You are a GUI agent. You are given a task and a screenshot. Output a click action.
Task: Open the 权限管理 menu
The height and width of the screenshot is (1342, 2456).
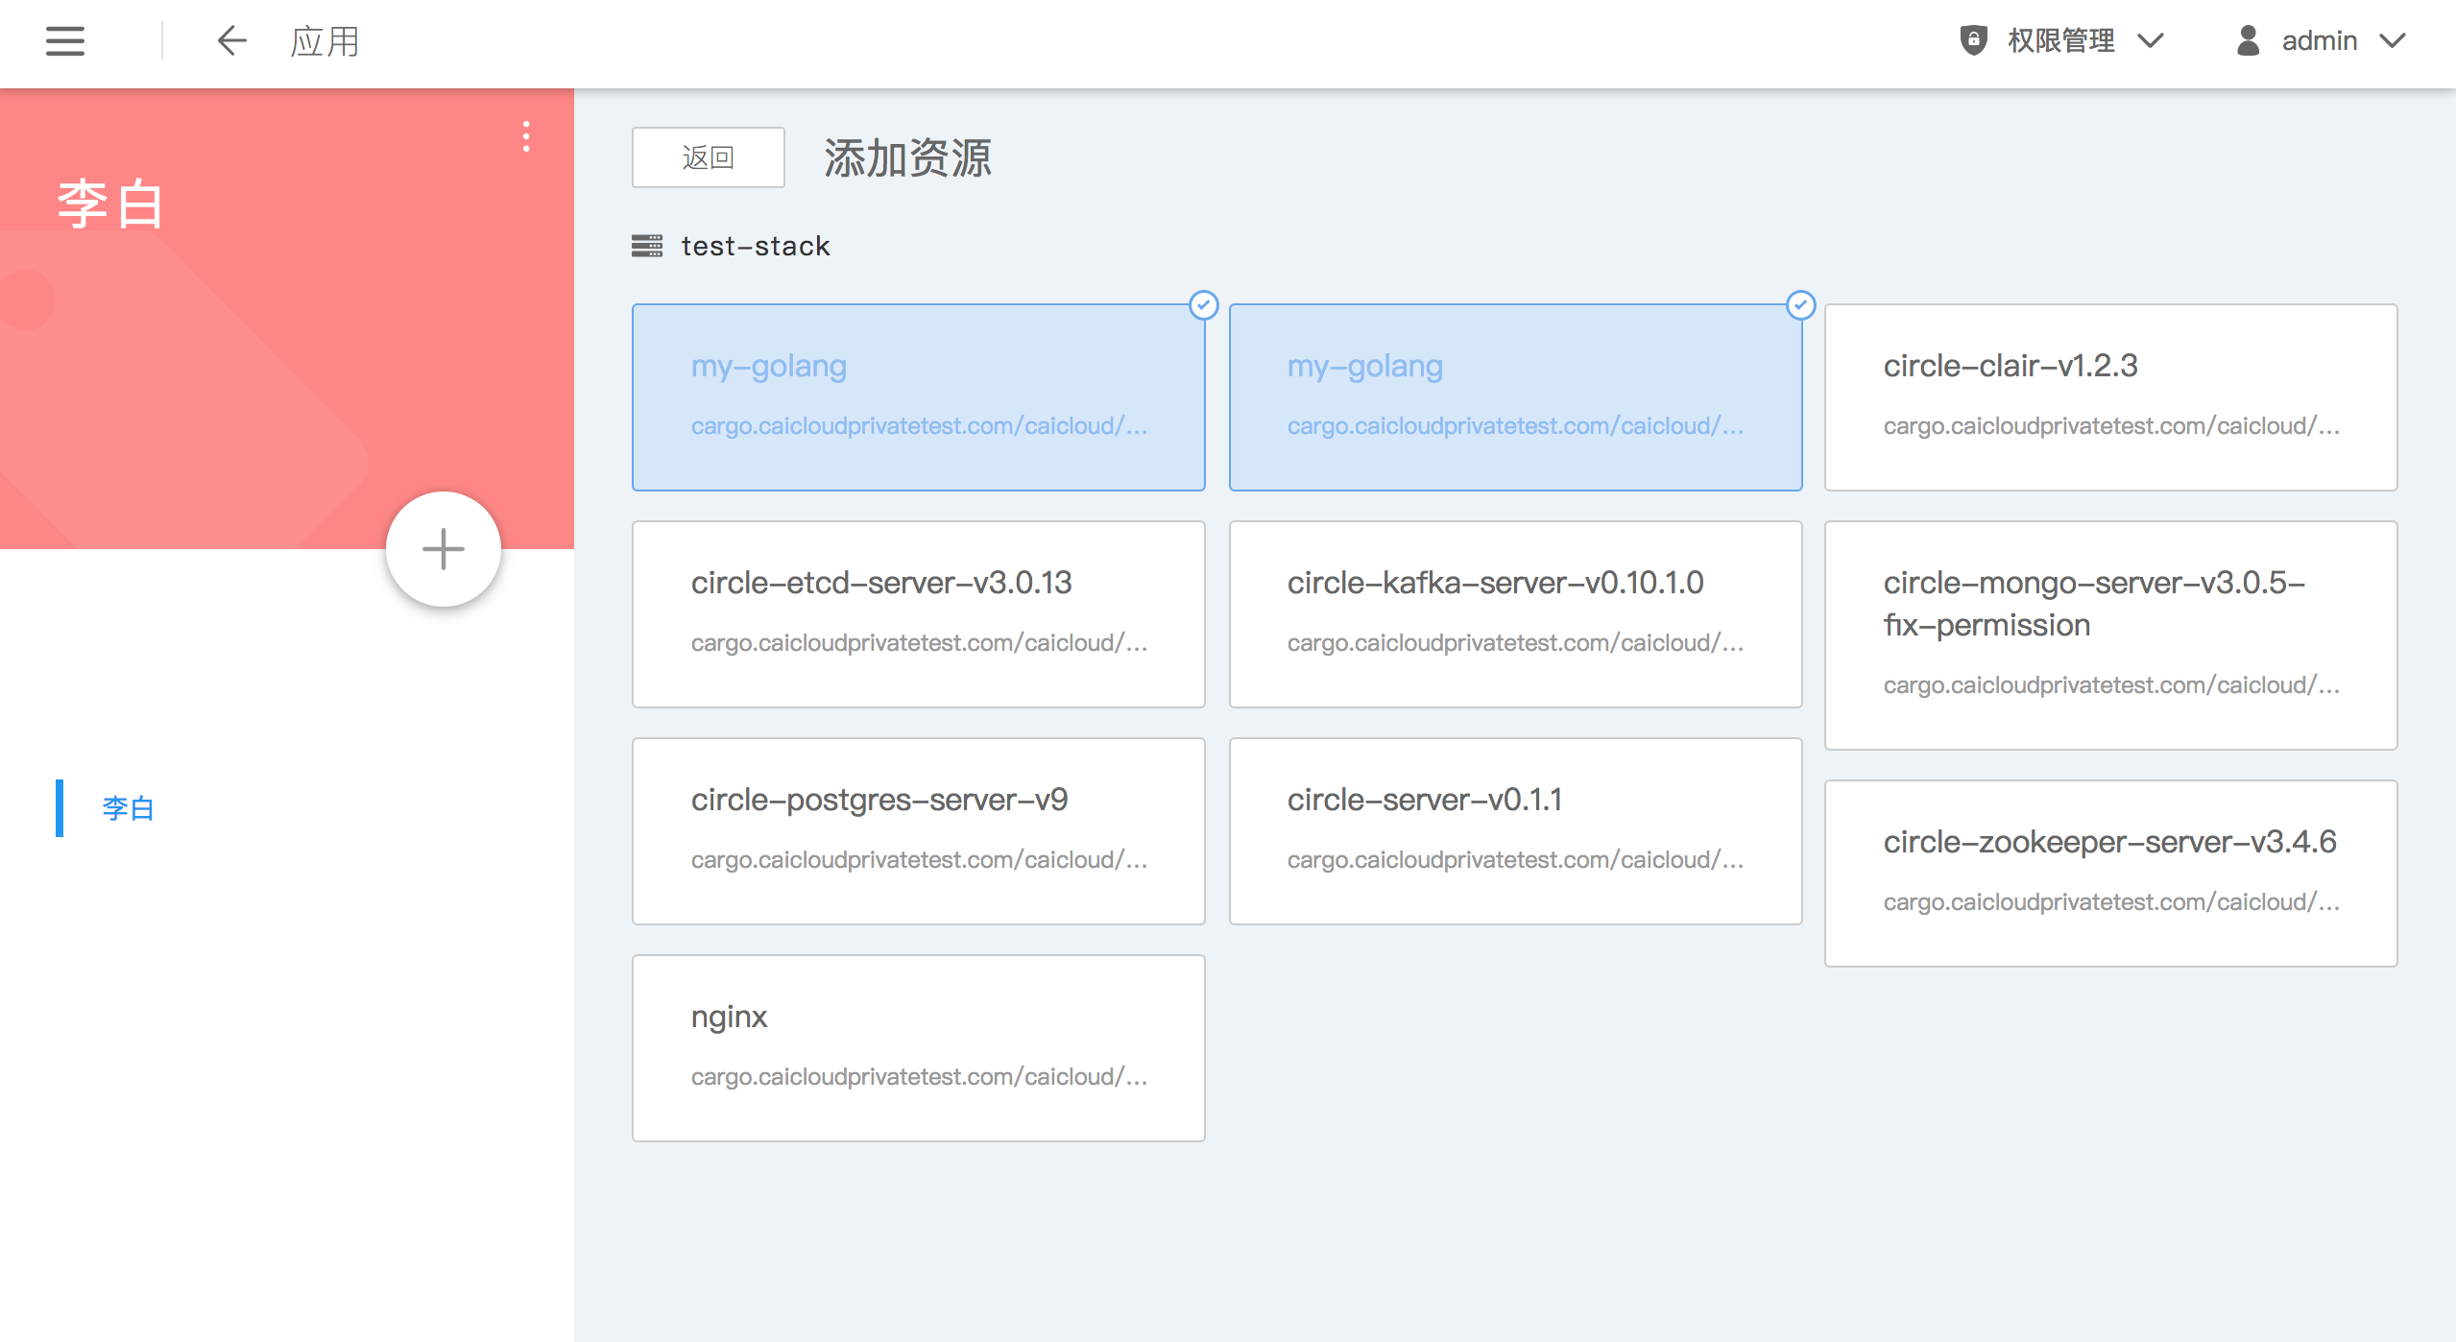pyautogui.click(x=2060, y=40)
